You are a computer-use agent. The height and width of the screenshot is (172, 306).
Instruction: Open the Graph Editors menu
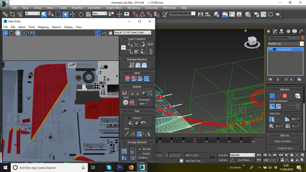click(114, 8)
